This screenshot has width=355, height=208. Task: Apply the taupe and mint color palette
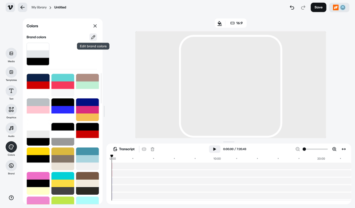coord(87,85)
